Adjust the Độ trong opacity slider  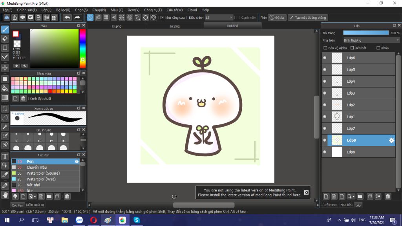(x=366, y=33)
